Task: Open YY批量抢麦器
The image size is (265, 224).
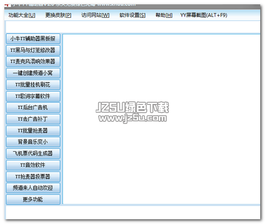Action: pyautogui.click(x=33, y=131)
